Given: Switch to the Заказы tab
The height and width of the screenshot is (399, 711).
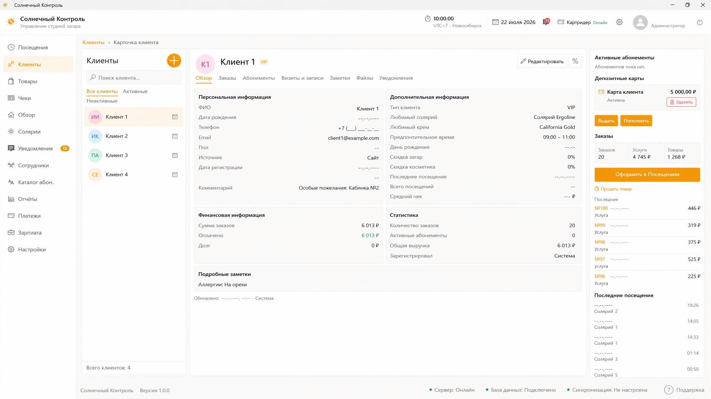Looking at the screenshot, I should tap(227, 78).
